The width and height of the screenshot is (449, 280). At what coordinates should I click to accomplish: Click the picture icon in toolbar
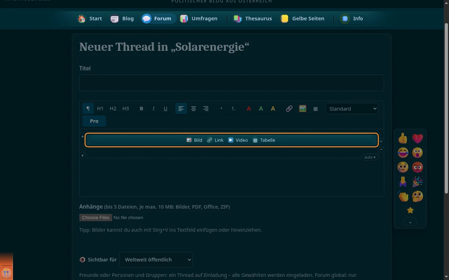[x=303, y=108]
